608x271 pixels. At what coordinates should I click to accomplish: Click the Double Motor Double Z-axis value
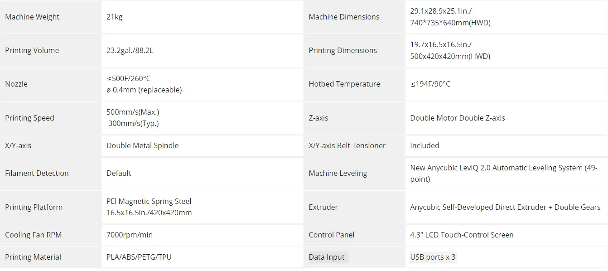[x=457, y=118]
